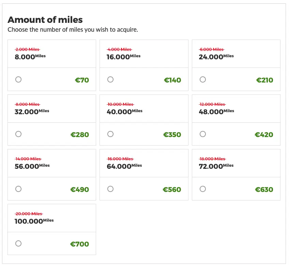This screenshot has height=268, width=289.
Task: Select the 72.000 Miles radio button
Action: tap(203, 189)
